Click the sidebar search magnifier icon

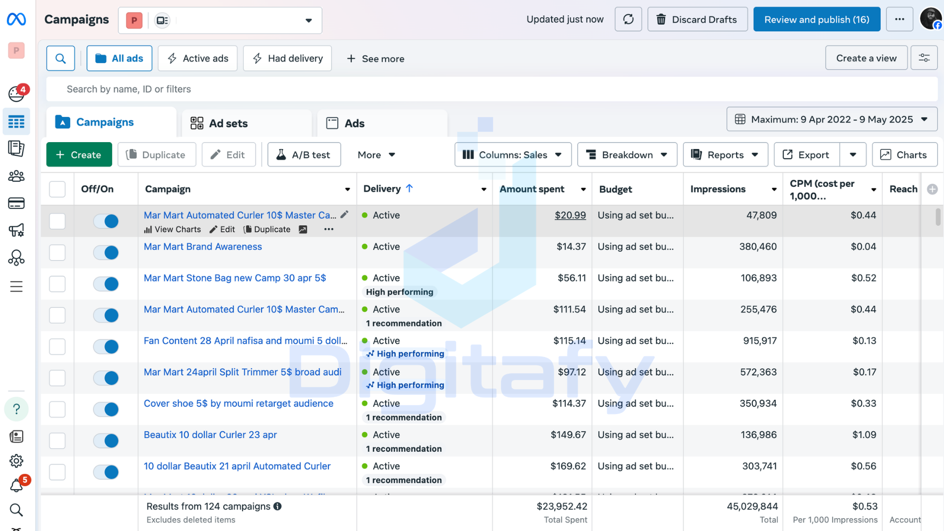click(x=16, y=510)
